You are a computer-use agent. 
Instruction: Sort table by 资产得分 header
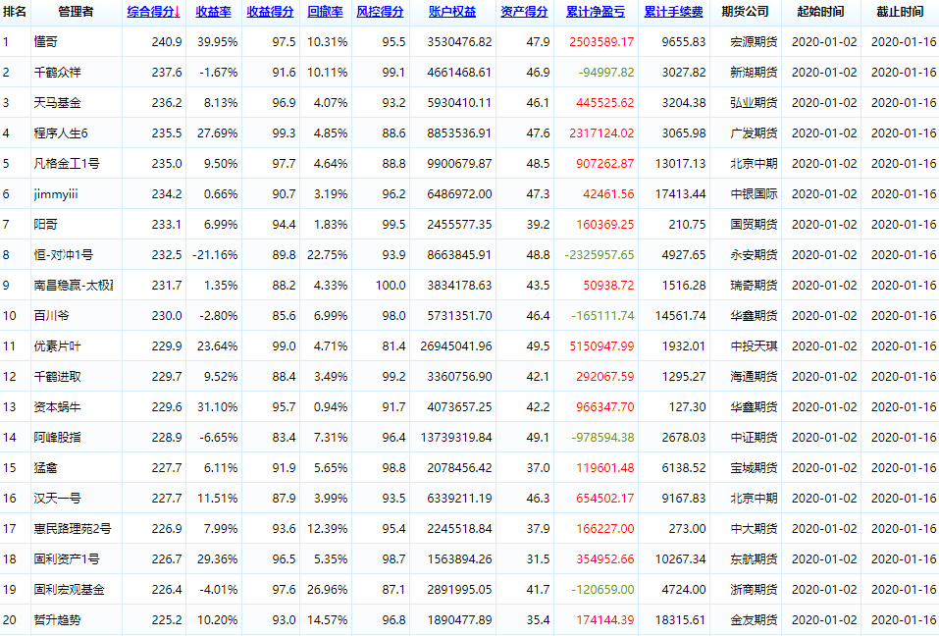(524, 12)
